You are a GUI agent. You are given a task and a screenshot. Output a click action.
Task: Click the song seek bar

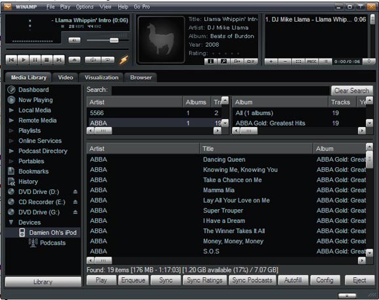(67, 49)
